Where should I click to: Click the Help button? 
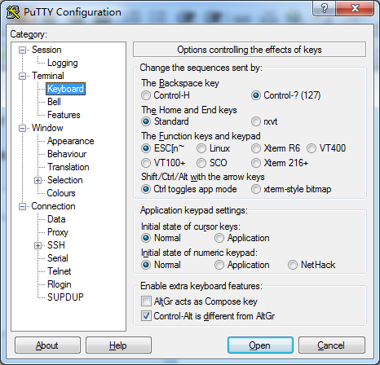(x=118, y=345)
